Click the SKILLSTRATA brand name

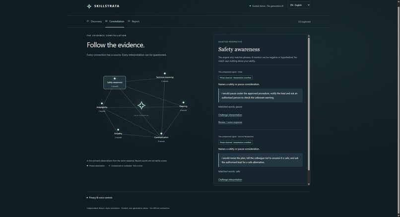pos(107,6)
